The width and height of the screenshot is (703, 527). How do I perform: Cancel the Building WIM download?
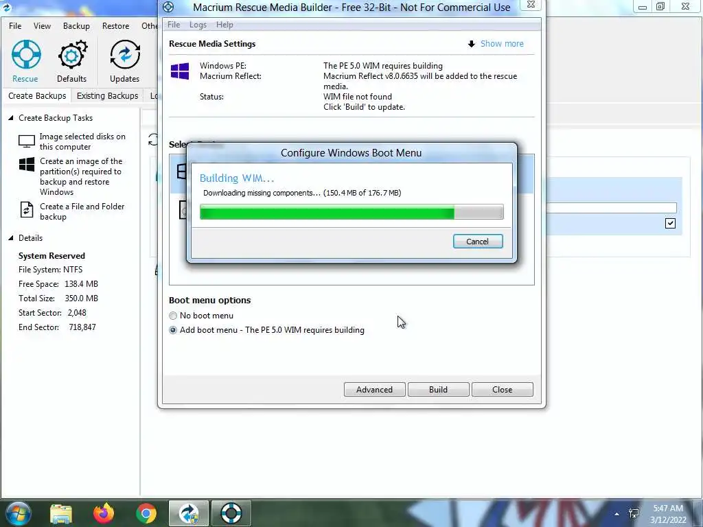tap(478, 242)
